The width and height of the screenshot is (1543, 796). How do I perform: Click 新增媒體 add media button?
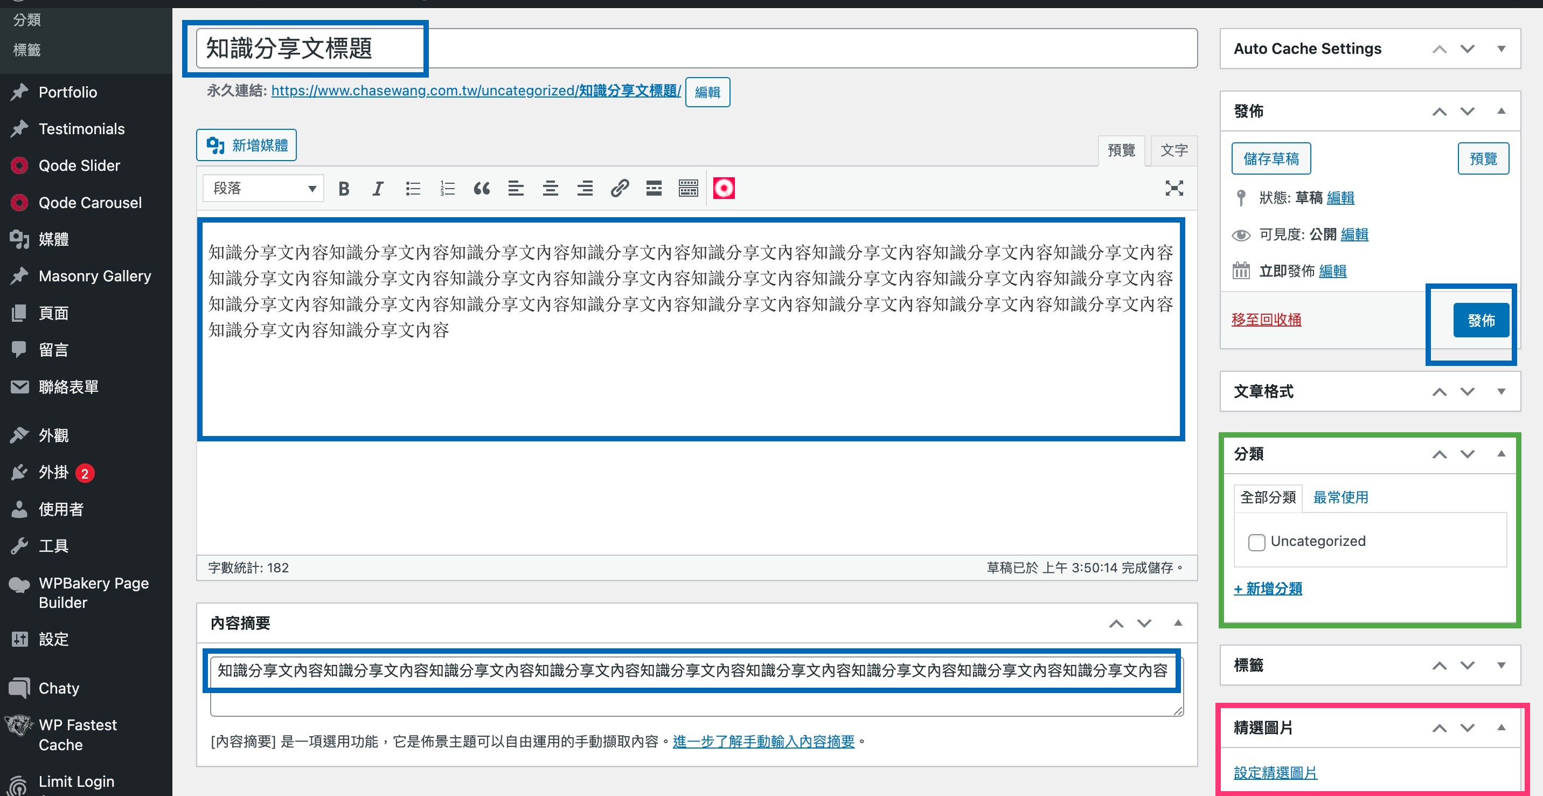pyautogui.click(x=247, y=146)
